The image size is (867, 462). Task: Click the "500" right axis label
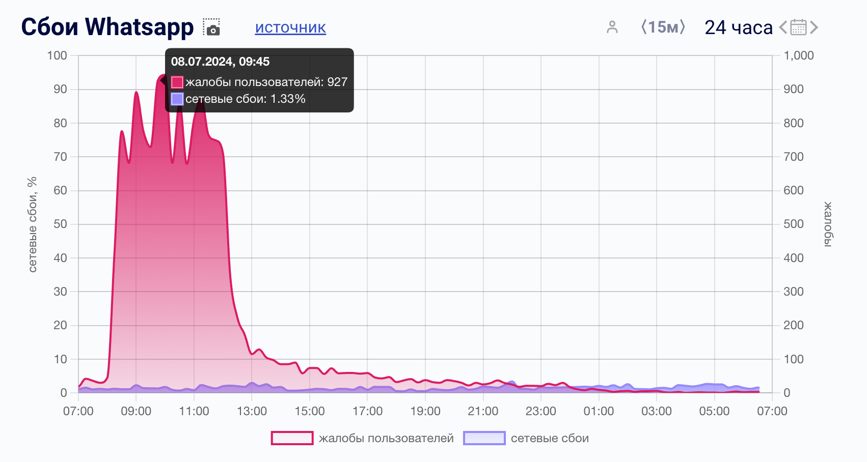tap(794, 224)
